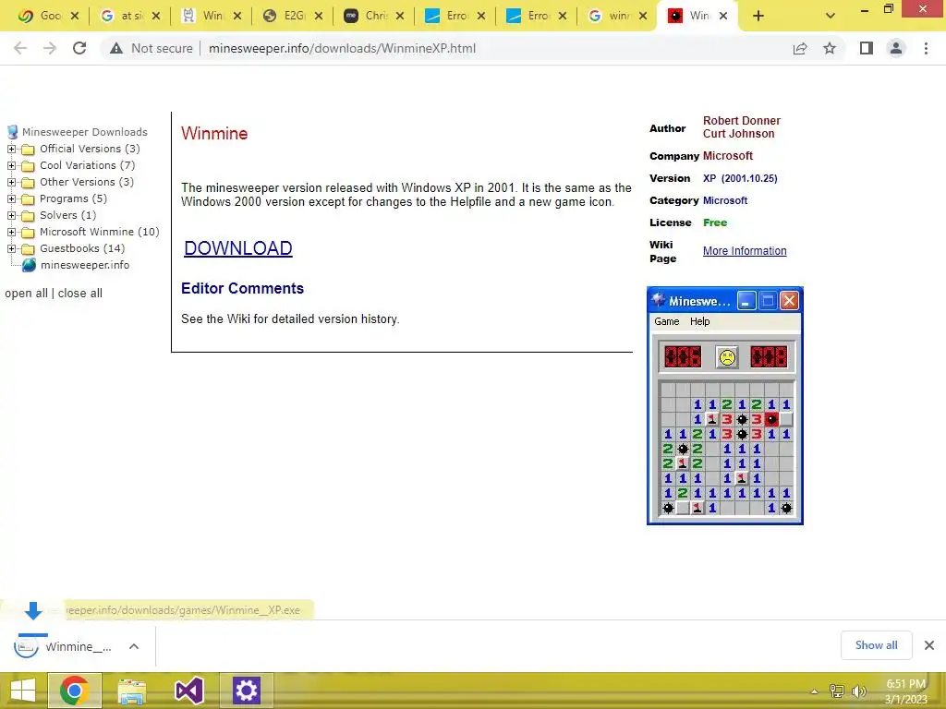Viewport: 946px width, 709px height.
Task: Open the More Information wiki link
Action: [x=745, y=251]
